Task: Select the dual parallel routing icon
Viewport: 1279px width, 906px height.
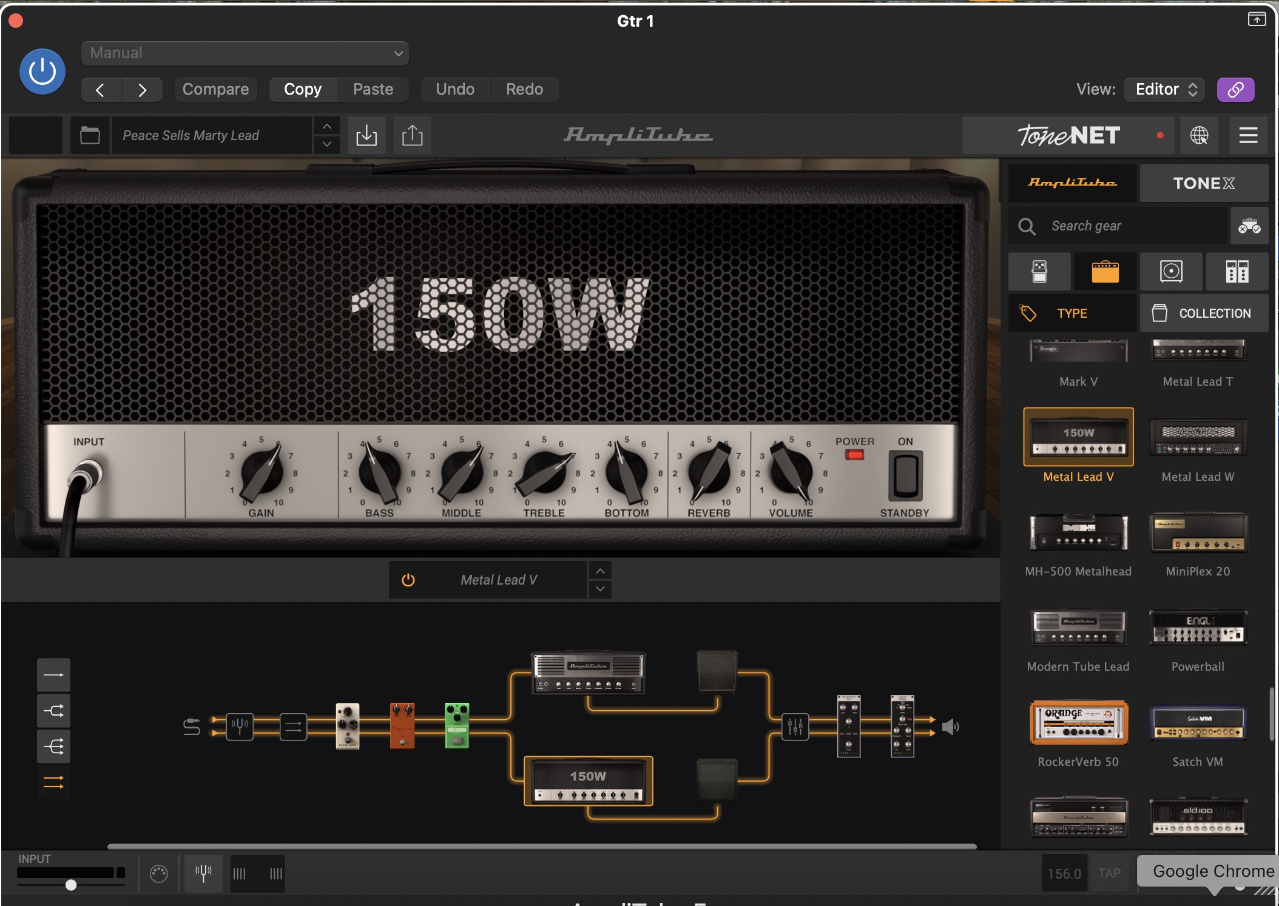Action: point(53,782)
